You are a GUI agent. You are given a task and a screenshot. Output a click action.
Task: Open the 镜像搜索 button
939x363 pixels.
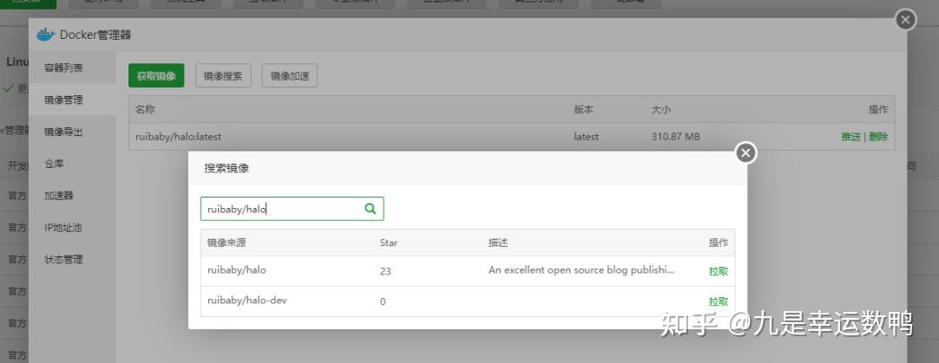(x=223, y=76)
